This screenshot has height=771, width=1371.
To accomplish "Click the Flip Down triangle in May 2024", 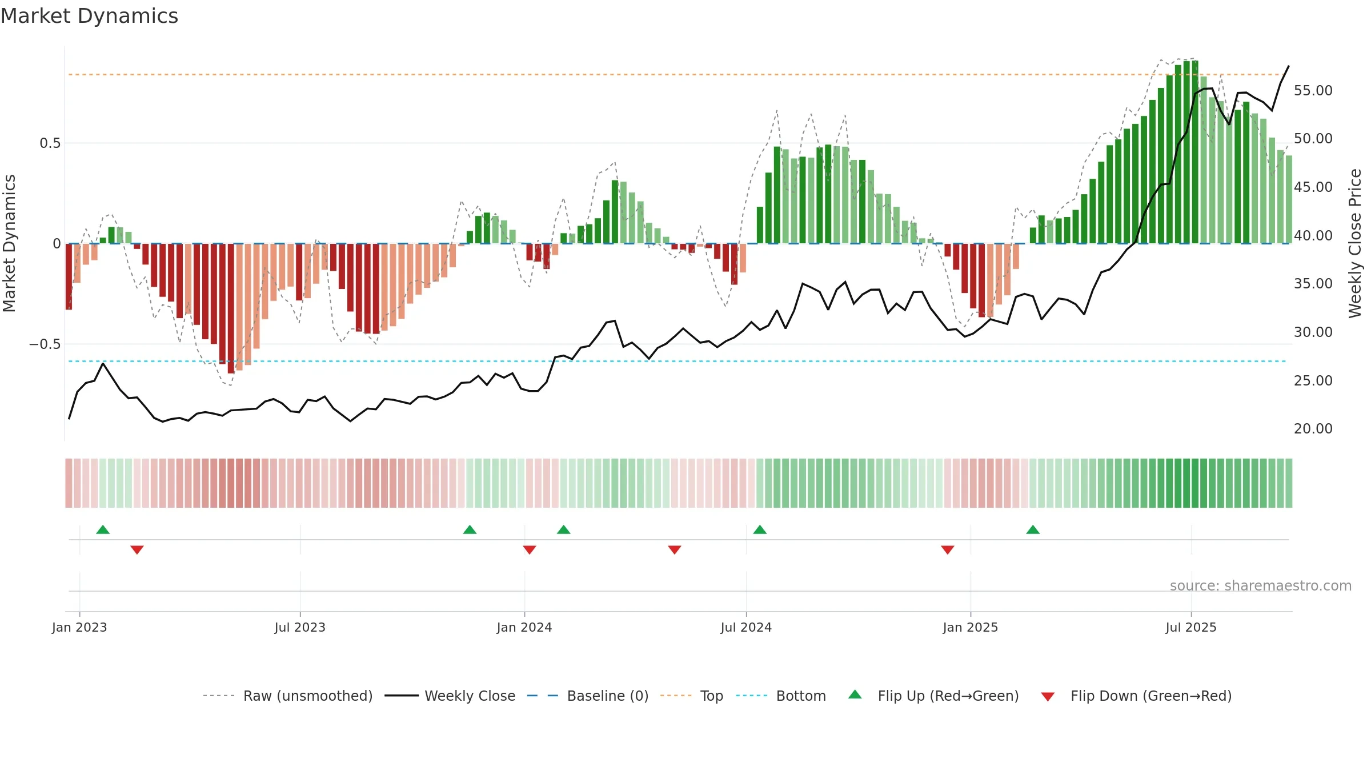I will point(675,550).
